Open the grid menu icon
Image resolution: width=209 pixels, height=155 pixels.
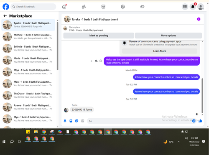pos(185,7)
